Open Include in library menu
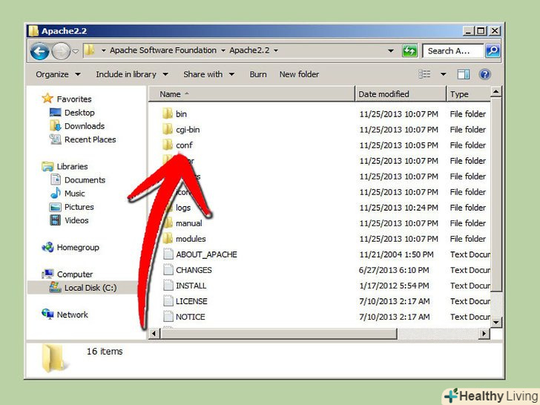 pos(131,74)
